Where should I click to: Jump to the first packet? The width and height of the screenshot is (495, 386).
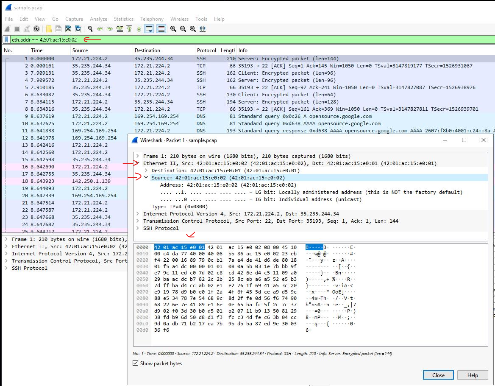[x=129, y=29]
